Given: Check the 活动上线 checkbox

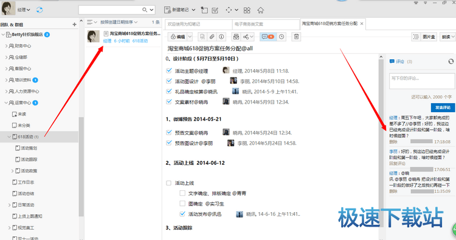Looking at the screenshot, I should (168, 183).
